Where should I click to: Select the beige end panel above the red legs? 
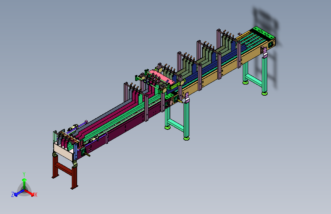click(64, 152)
